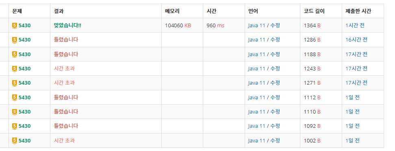Click 수정 for the 1286 B submission
395x151 pixels.
(275, 40)
